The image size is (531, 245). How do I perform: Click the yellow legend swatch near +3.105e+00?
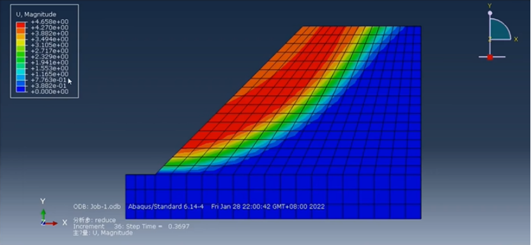pyautogui.click(x=20, y=42)
